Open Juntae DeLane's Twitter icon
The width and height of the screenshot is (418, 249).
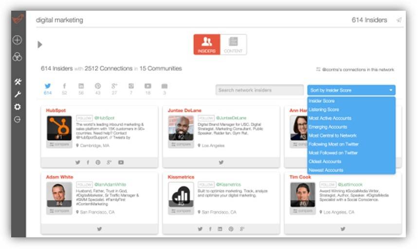pyautogui.click(x=221, y=162)
